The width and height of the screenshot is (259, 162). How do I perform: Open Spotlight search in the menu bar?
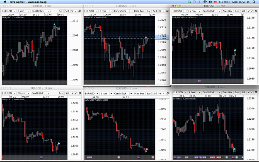pos(254,2)
